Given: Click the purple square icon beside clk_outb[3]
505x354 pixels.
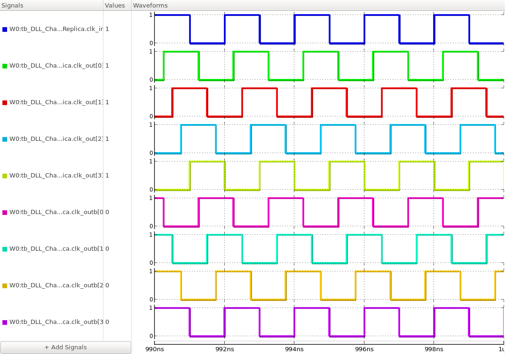Looking at the screenshot, I should coord(5,322).
